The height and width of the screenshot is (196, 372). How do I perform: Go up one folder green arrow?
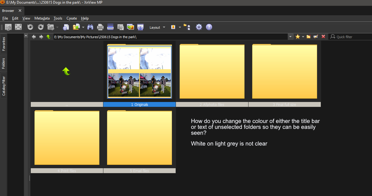point(48,37)
